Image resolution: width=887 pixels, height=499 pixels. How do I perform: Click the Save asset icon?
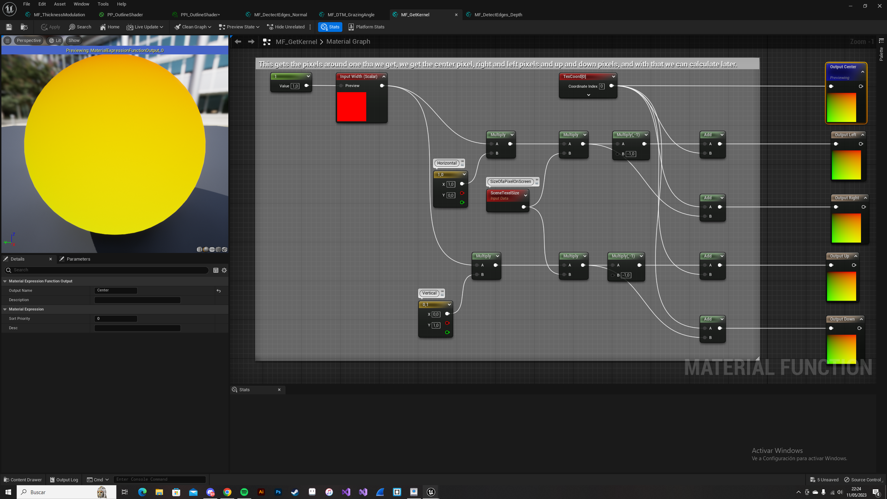pos(9,27)
